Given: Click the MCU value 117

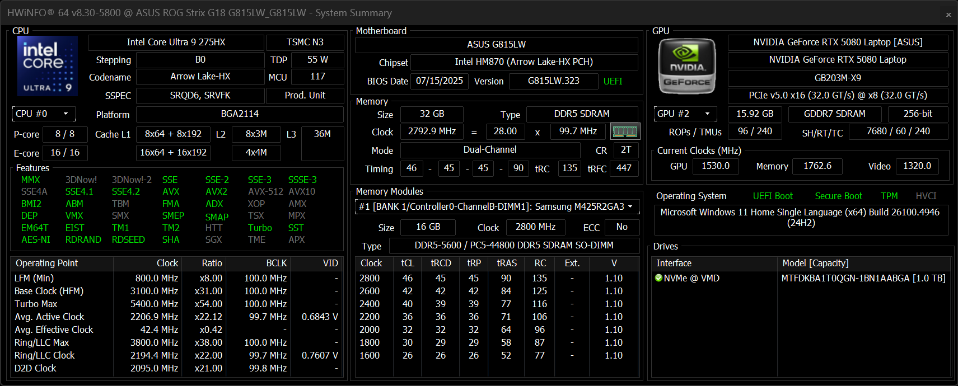Looking at the screenshot, I should coord(317,77).
